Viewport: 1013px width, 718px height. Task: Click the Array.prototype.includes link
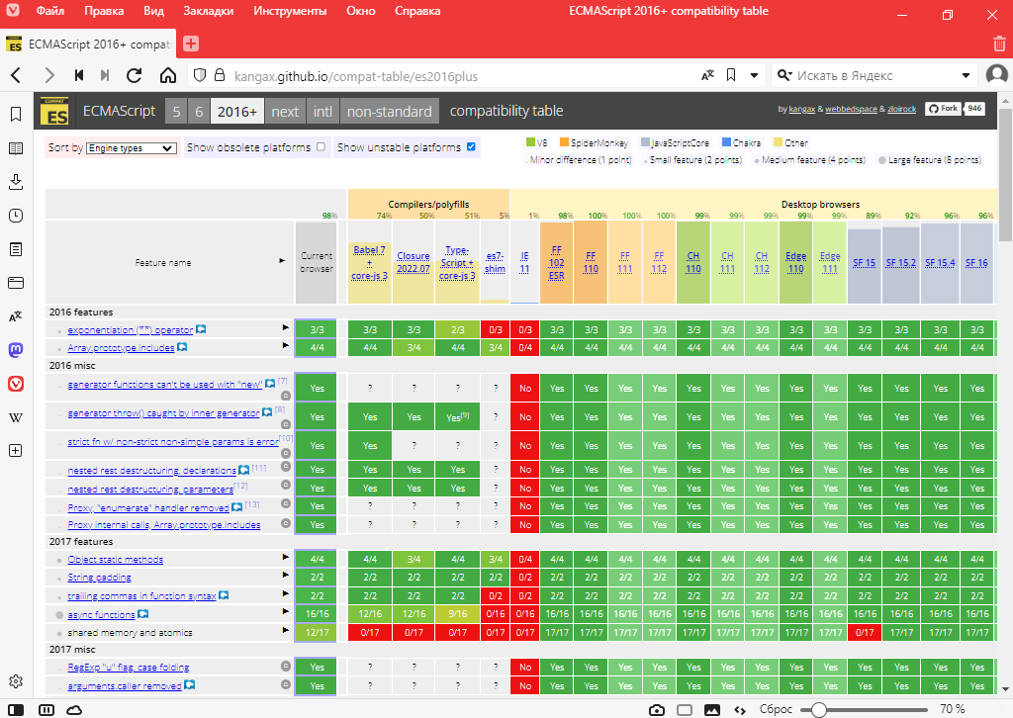121,347
